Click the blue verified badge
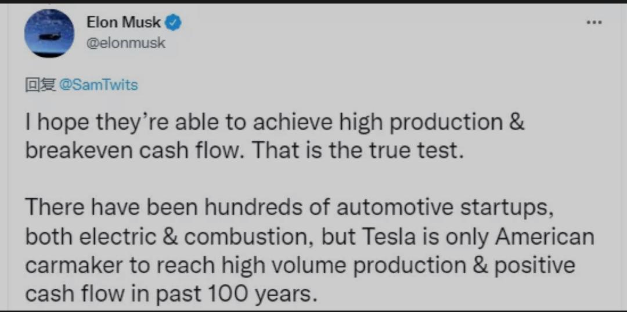The width and height of the screenshot is (627, 312). point(174,23)
